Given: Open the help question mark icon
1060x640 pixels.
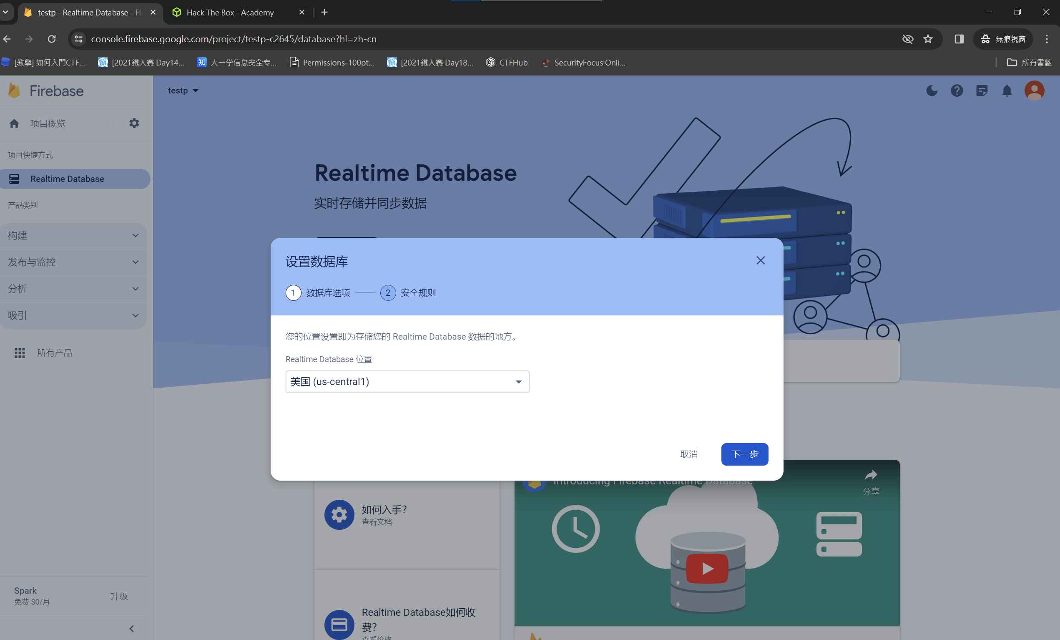Looking at the screenshot, I should tap(956, 91).
